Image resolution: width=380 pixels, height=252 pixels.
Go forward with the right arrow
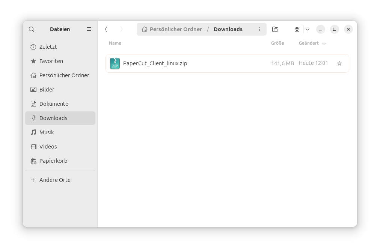tap(121, 29)
